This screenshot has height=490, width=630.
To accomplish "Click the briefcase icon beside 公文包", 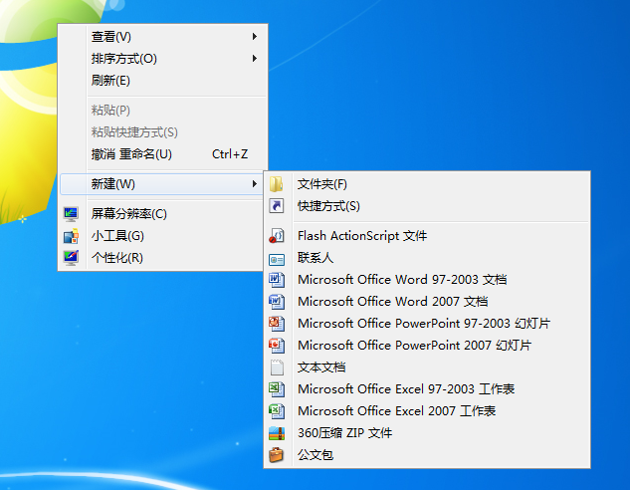I will pos(277,455).
